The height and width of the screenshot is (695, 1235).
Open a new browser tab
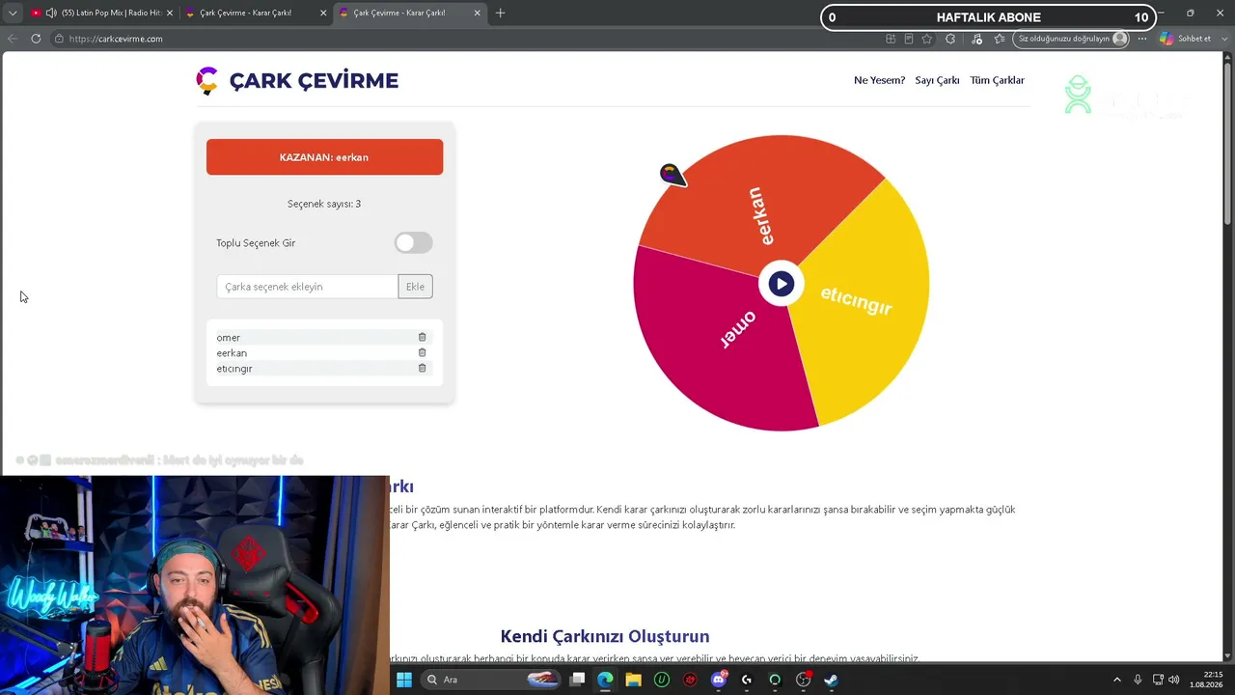tap(500, 14)
